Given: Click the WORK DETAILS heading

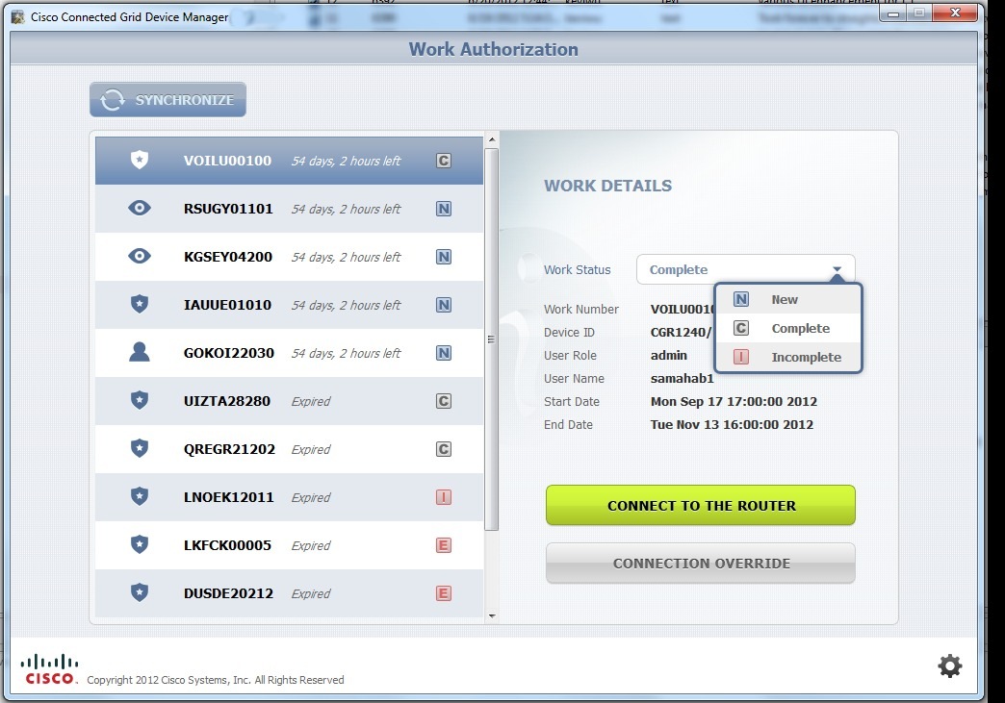Looking at the screenshot, I should 608,186.
